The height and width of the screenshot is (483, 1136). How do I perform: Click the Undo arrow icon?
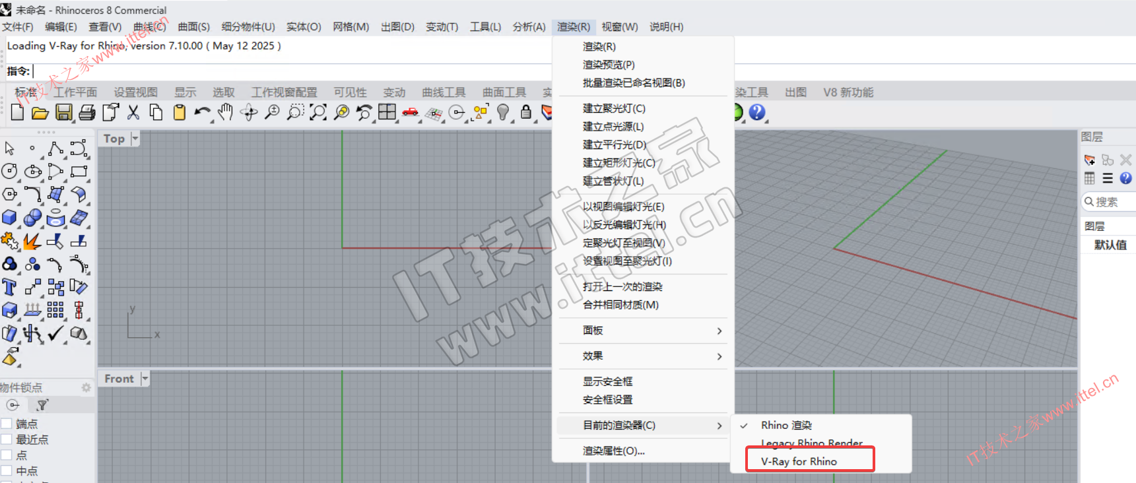pyautogui.click(x=202, y=113)
